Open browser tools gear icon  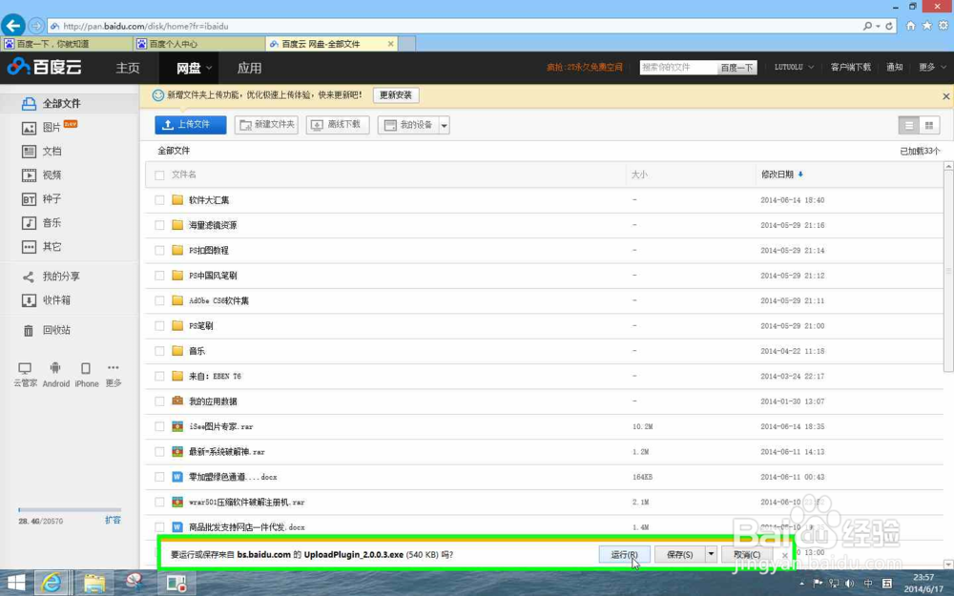click(x=944, y=26)
